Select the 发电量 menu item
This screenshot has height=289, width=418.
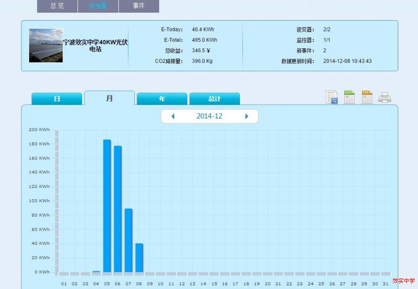(98, 6)
